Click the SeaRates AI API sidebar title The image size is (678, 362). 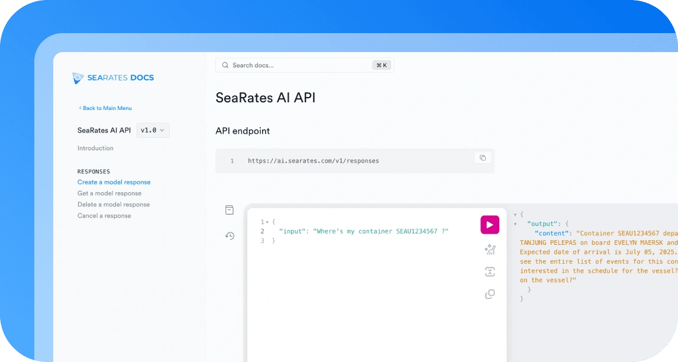click(x=104, y=130)
